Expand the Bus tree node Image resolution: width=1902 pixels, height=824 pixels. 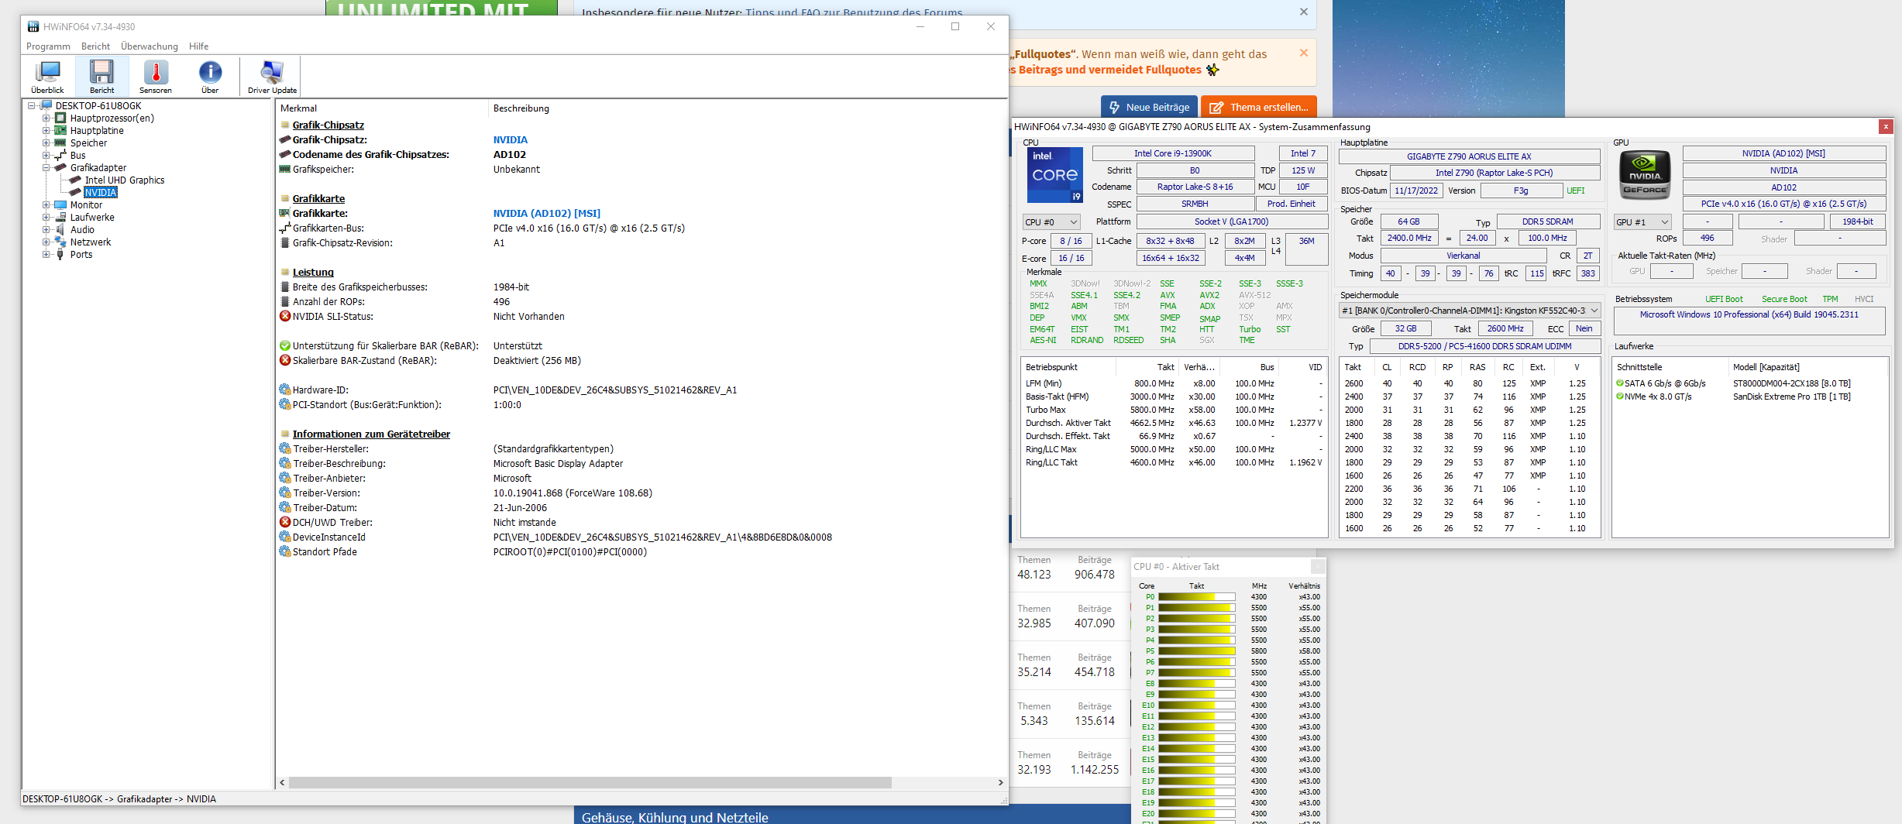tap(46, 156)
